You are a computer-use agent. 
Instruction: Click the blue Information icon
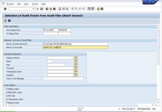tap(9, 21)
